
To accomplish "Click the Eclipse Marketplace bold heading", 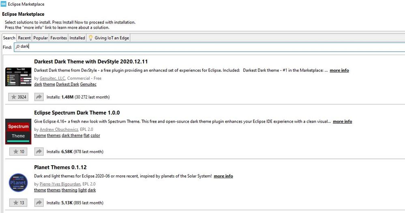I will point(23,14).
